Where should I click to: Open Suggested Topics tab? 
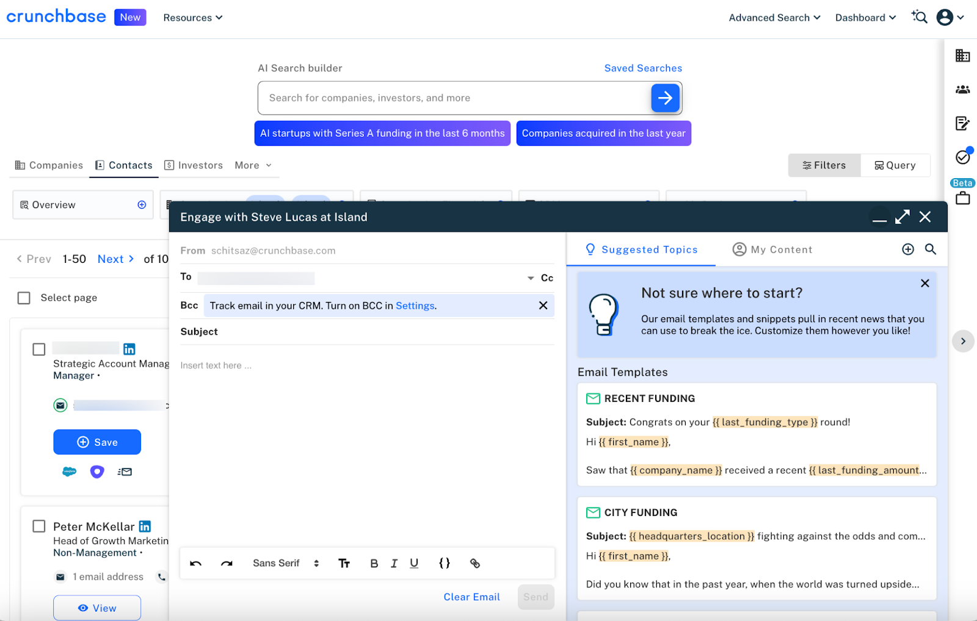pyautogui.click(x=641, y=249)
